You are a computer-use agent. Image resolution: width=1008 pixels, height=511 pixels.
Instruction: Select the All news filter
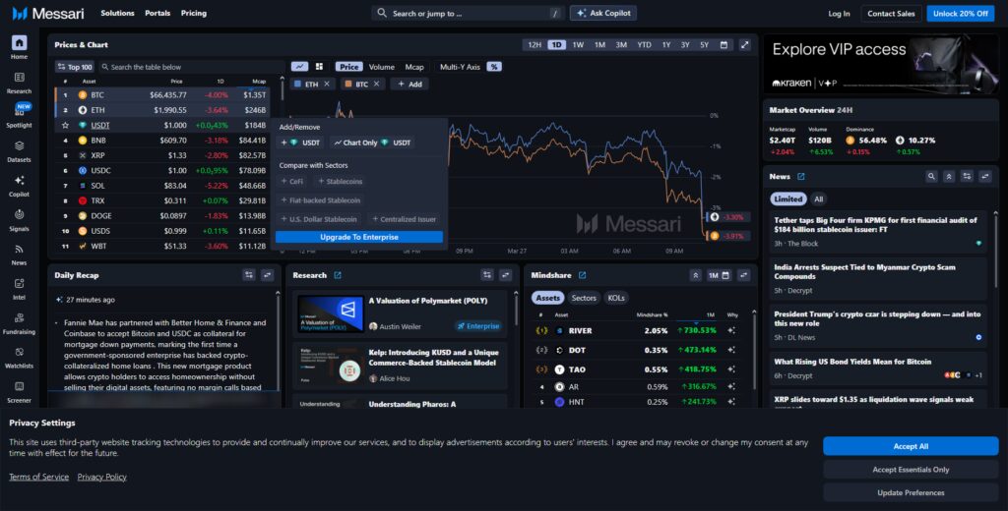[818, 199]
